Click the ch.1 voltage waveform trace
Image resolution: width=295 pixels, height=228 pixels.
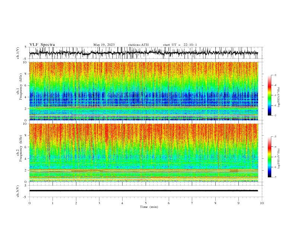point(143,53)
